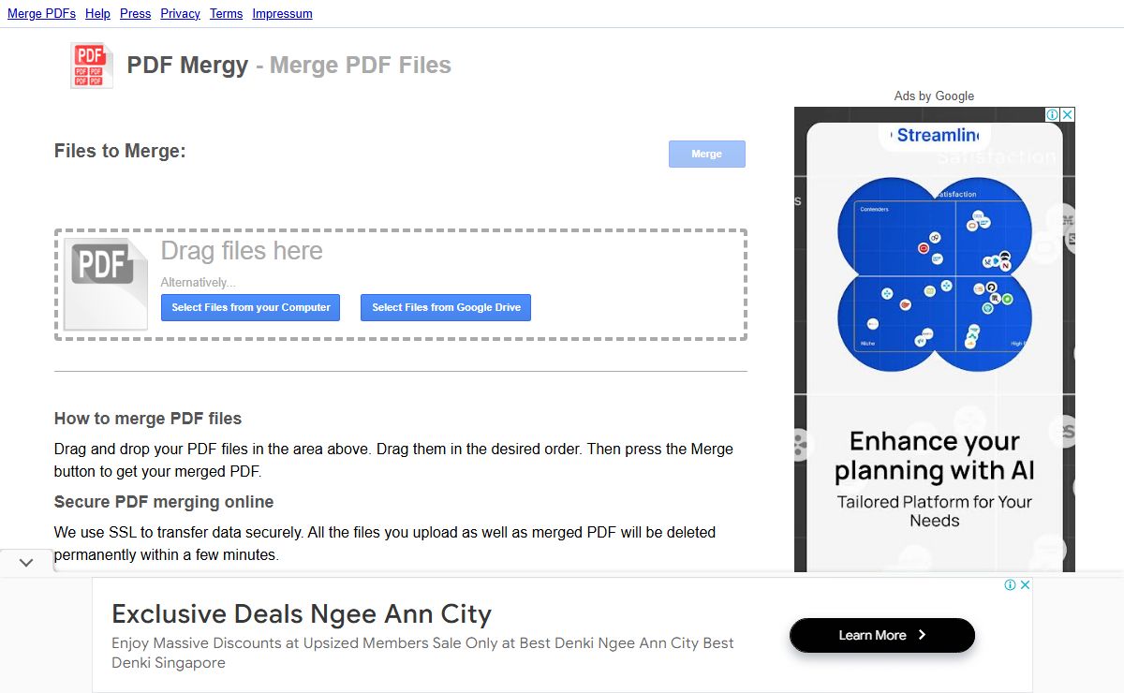This screenshot has width=1124, height=693.
Task: Click the PDF Mergy site title
Action: click(x=188, y=66)
